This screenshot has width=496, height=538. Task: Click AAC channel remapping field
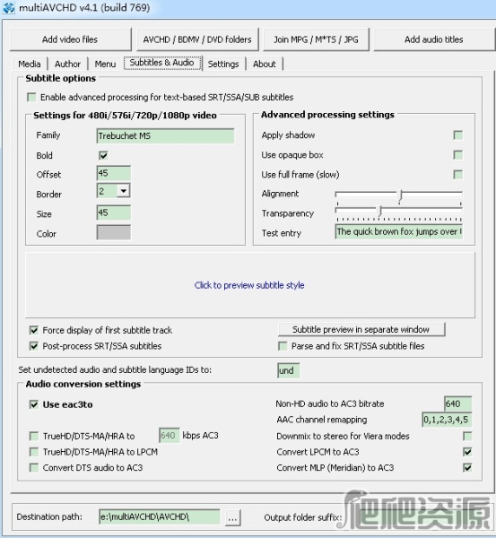click(x=447, y=420)
